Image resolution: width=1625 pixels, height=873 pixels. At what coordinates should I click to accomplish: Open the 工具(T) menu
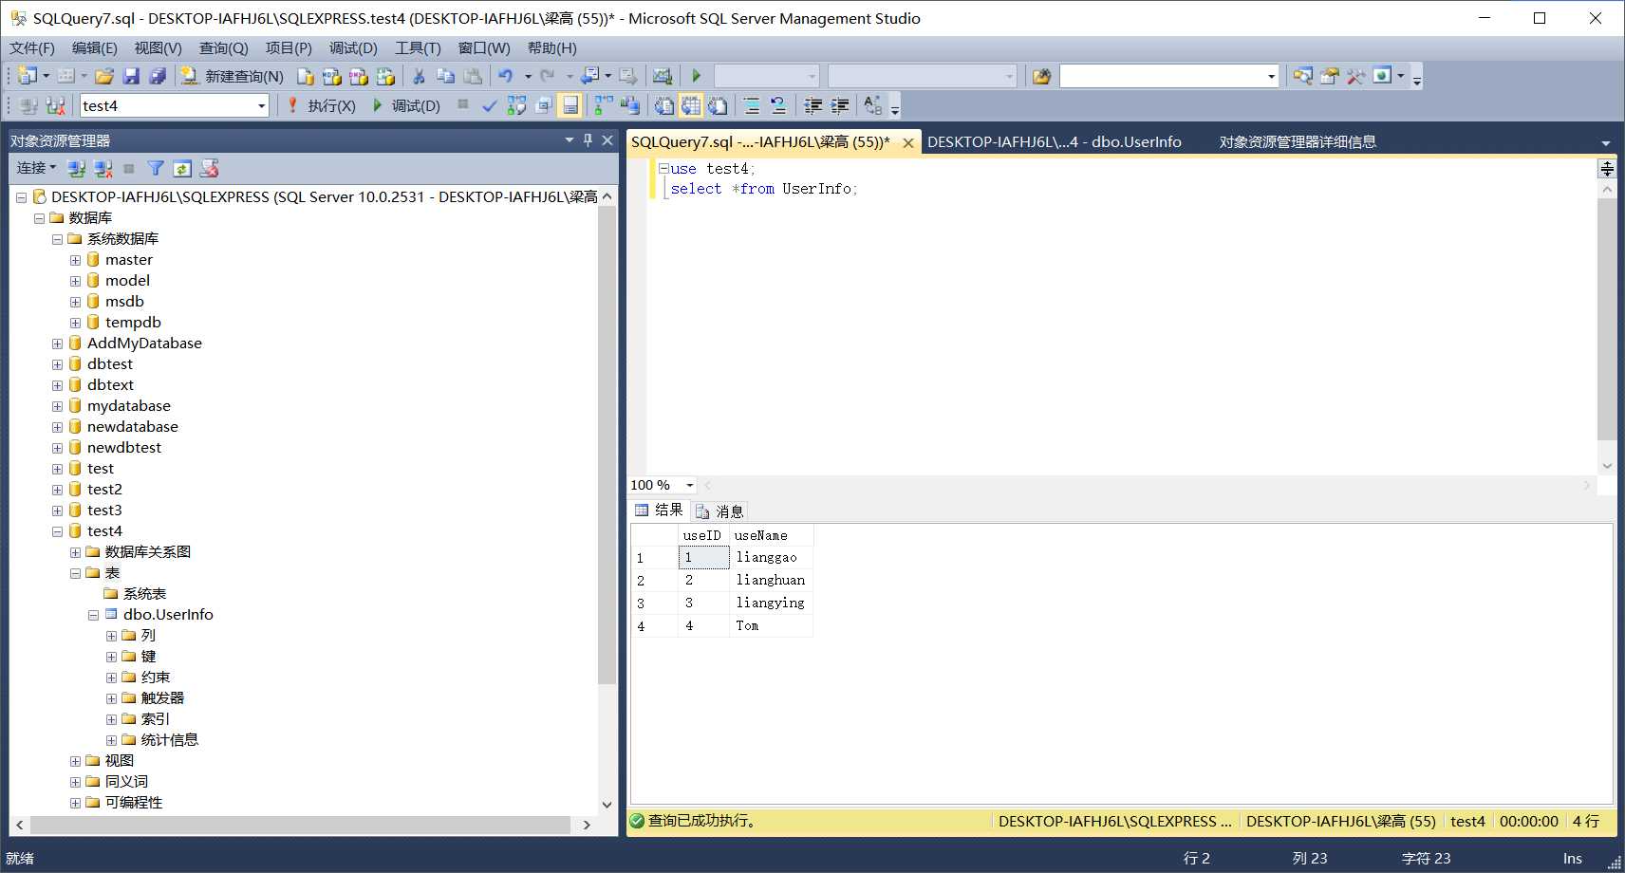pyautogui.click(x=418, y=47)
